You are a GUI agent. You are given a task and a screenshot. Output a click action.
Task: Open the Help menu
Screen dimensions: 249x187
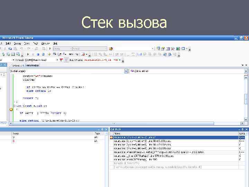(55, 43)
